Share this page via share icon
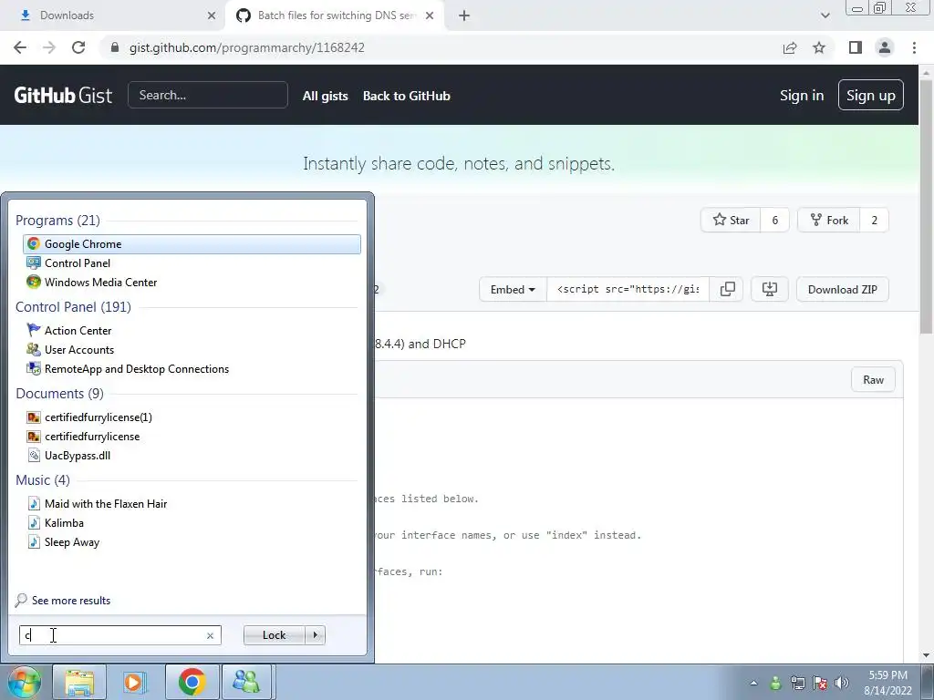 790,47
